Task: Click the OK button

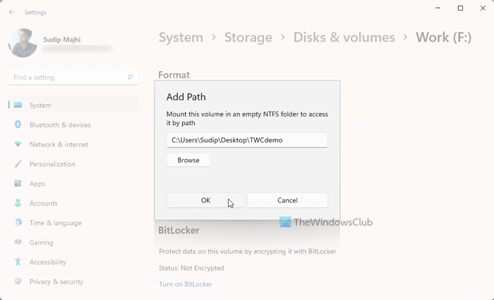Action: point(205,200)
